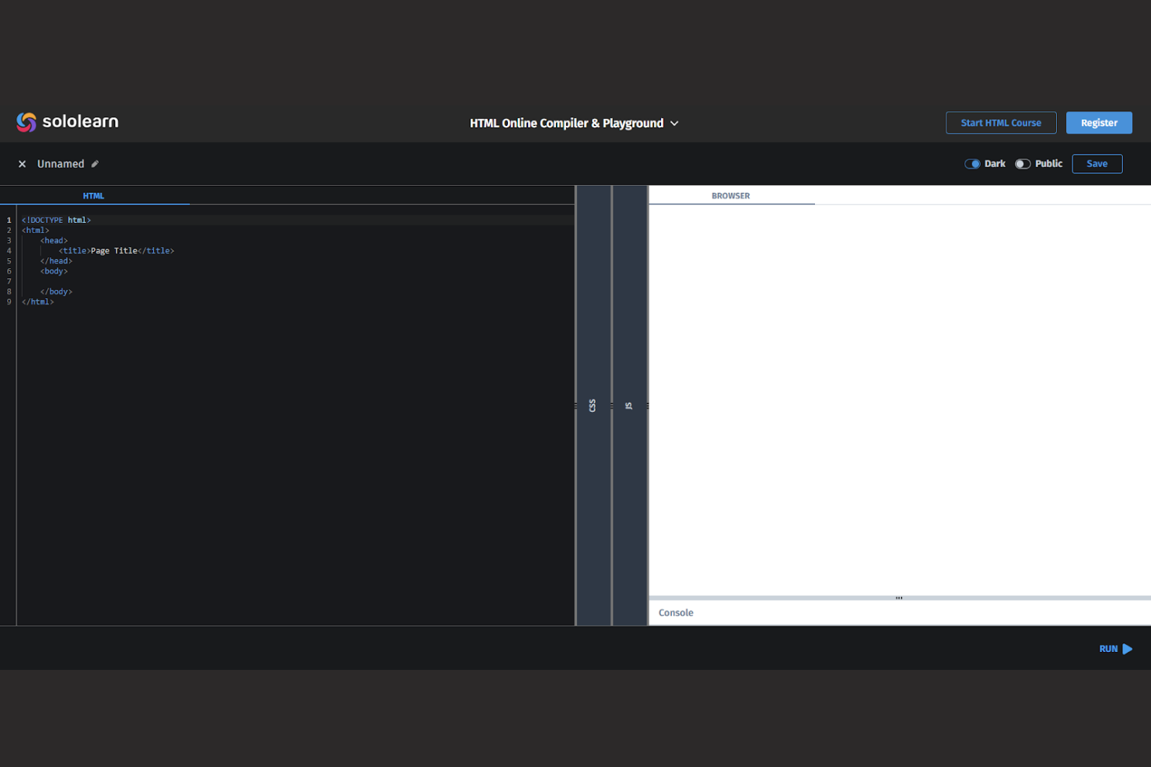This screenshot has width=1151, height=767.
Task: Click the Run play arrow icon
Action: tap(1127, 648)
